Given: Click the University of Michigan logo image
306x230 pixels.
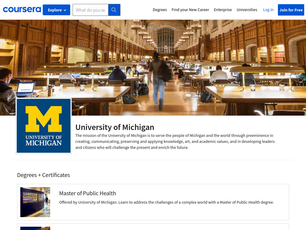Looking at the screenshot, I should click(44, 126).
